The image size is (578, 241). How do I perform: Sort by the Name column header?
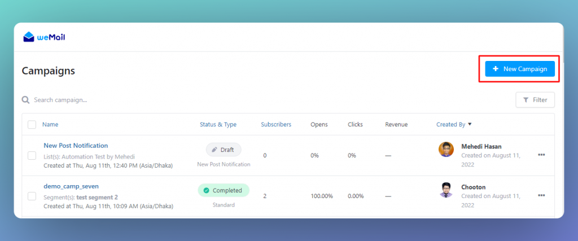click(x=50, y=125)
